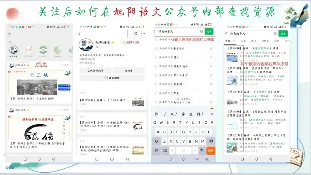Screen dimensions: 311x175
Task: Open result 【第1091期】备课 |《济南的冬天》课件
Action: tap(254, 92)
